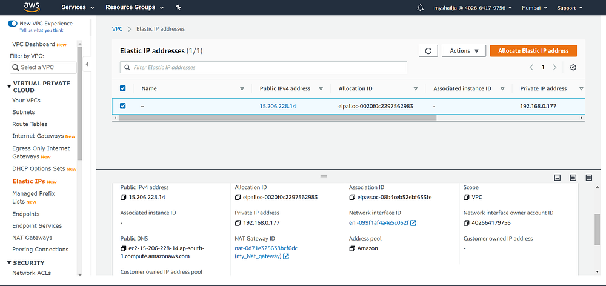
Task: Click Tell us what you think link
Action: coord(42,30)
